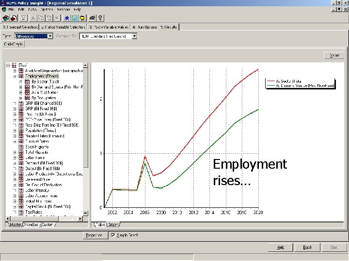Open the Options menu
The image size is (349, 261).
click(x=47, y=10)
